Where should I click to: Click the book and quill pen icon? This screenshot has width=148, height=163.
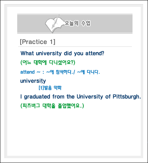tap(54, 24)
